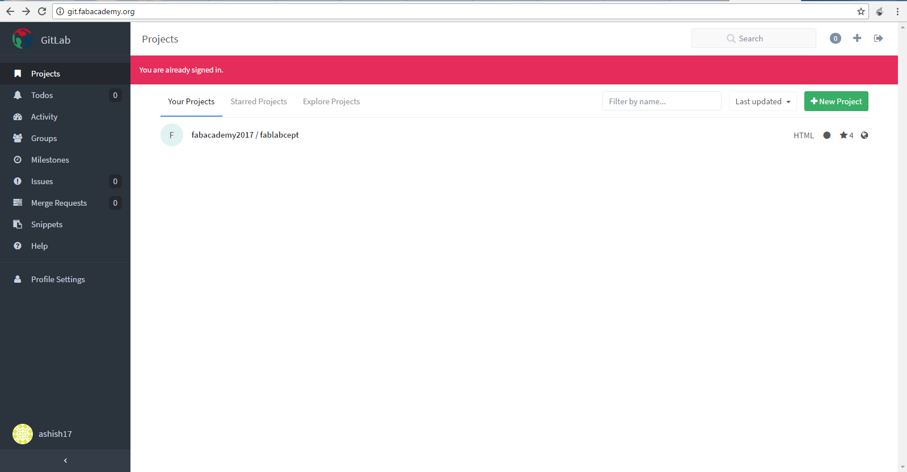Open the ashish17 profile link
This screenshot has height=472, width=907.
tap(55, 434)
